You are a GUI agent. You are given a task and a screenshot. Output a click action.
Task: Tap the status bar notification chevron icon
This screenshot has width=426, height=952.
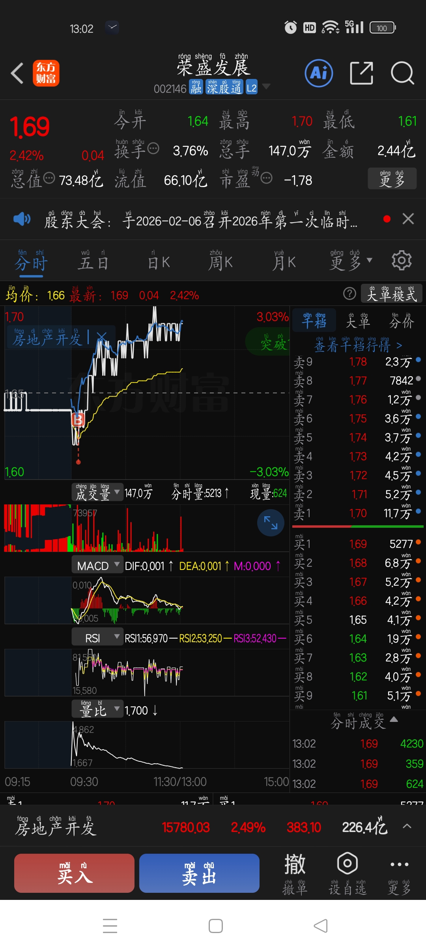112,27
